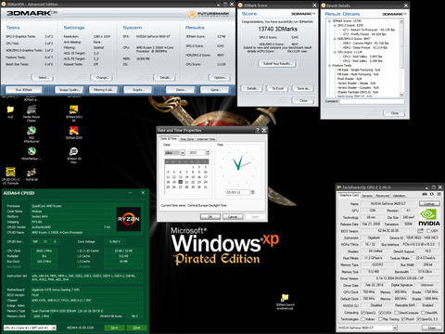Click the Bus Interface question mark icon

[439, 244]
